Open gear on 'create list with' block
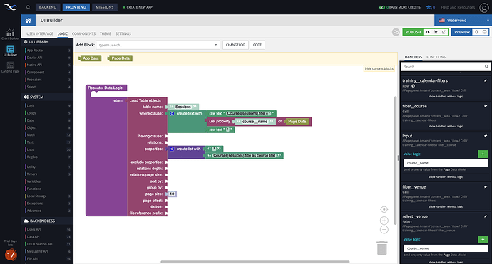This screenshot has height=264, width=492. (172, 149)
